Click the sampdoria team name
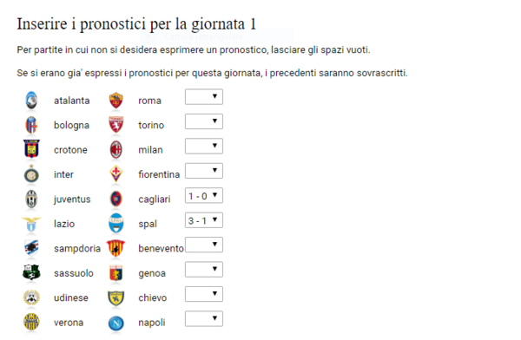This screenshot has height=340, width=521. coord(77,248)
